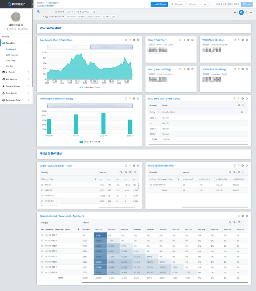Click the dashboard filter funnel icon

pyautogui.click(x=38, y=12)
